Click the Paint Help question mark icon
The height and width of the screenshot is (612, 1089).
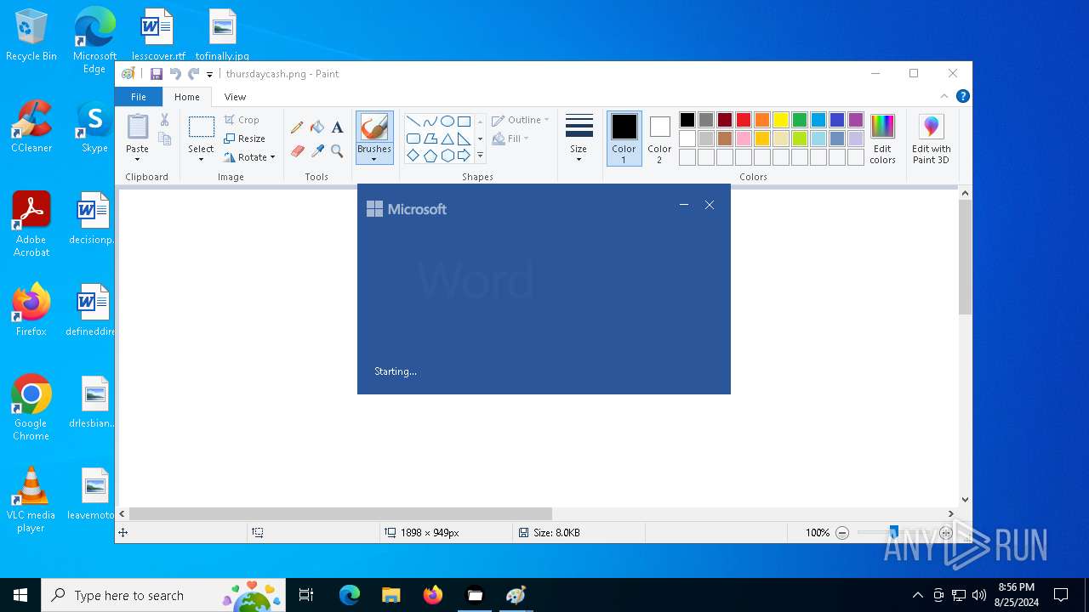[x=962, y=96]
